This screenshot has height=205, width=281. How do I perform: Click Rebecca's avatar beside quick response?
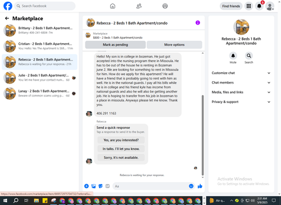point(89,161)
